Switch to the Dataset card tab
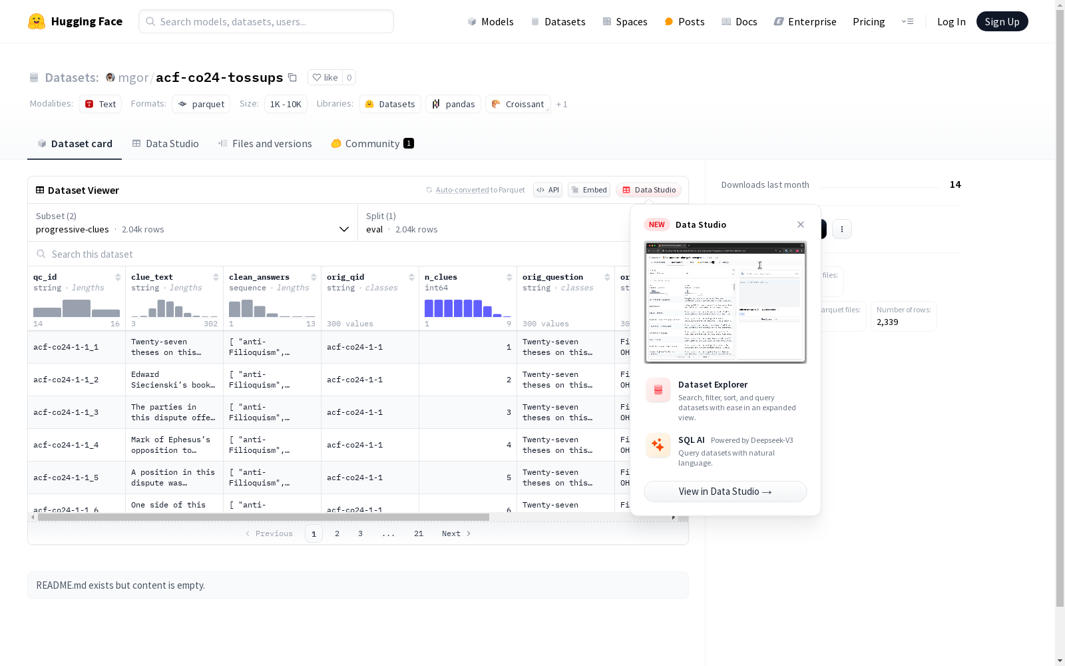This screenshot has width=1065, height=666. coord(75,143)
